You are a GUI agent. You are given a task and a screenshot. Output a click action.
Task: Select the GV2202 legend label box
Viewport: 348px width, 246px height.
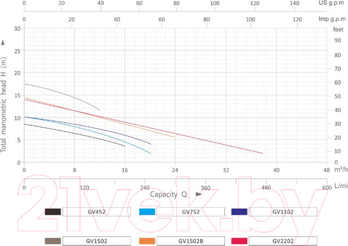[283, 240]
